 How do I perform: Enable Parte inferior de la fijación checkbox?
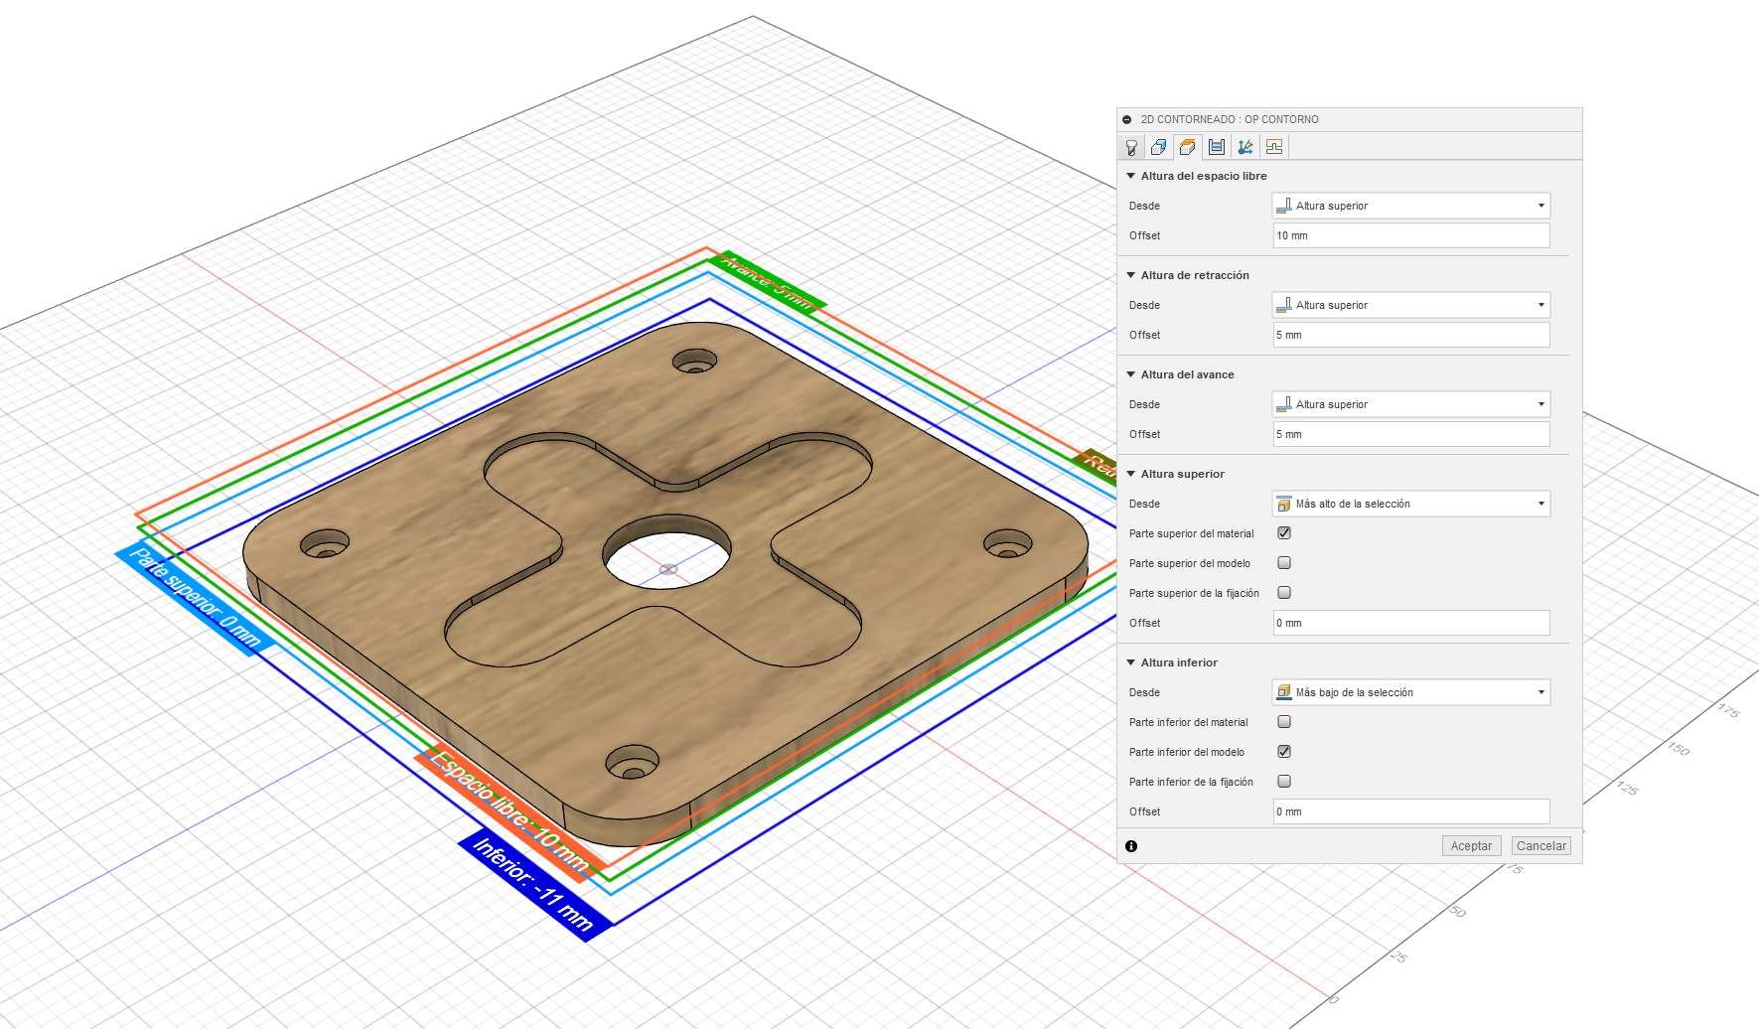pos(1284,782)
